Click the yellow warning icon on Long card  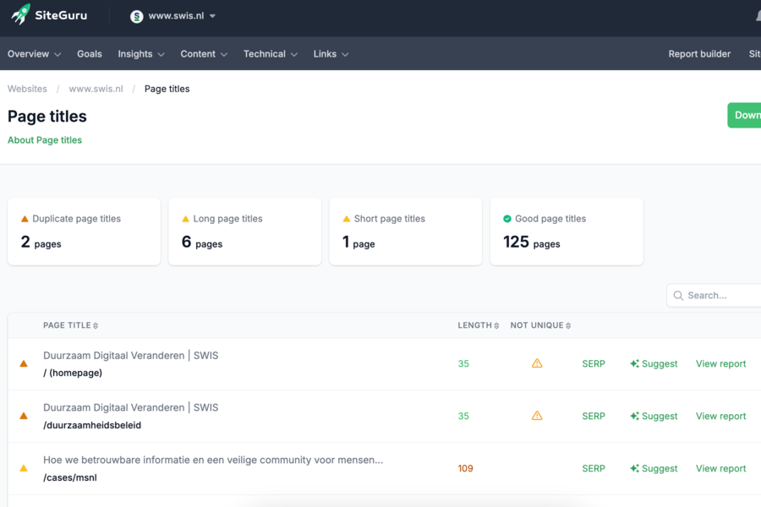click(185, 219)
